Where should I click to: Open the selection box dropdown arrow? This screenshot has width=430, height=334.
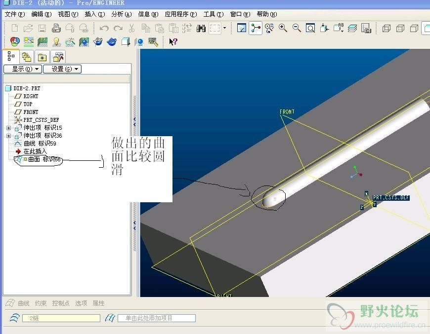coord(224,28)
